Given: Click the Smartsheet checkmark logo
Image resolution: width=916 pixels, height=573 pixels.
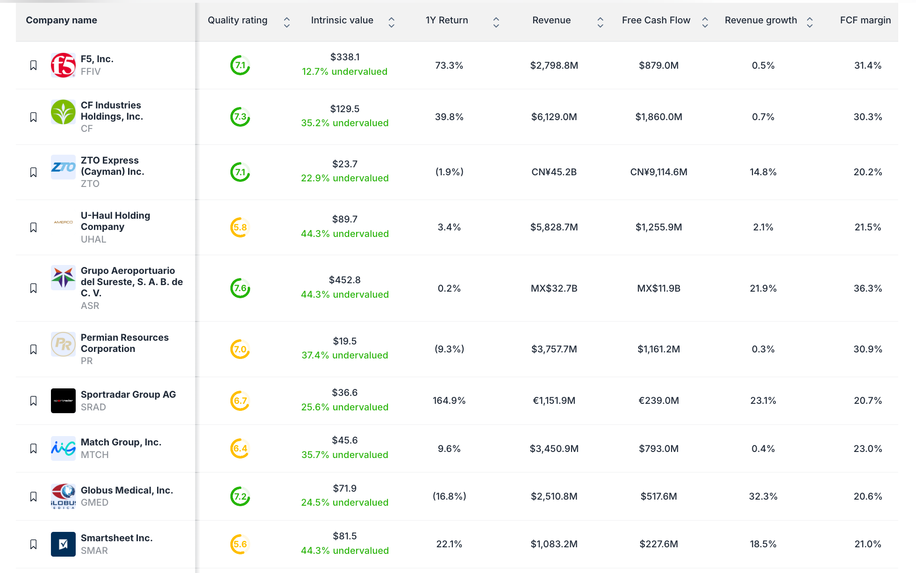Looking at the screenshot, I should (x=63, y=544).
